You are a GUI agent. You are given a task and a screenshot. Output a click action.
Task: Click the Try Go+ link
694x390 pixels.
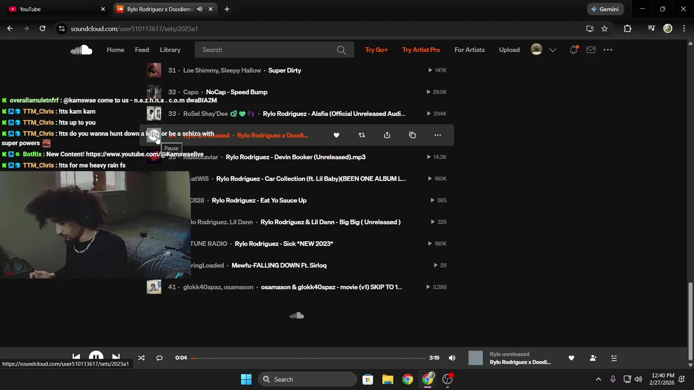(376, 50)
